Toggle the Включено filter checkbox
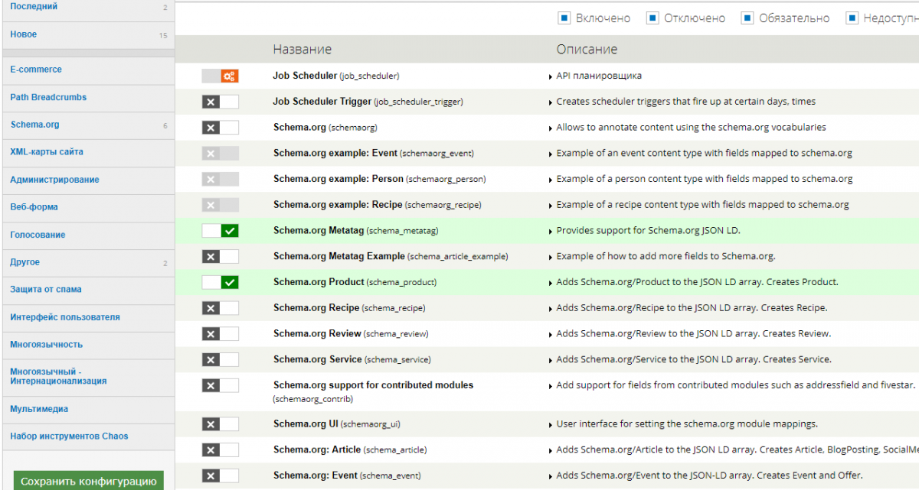This screenshot has width=919, height=490. click(x=564, y=18)
